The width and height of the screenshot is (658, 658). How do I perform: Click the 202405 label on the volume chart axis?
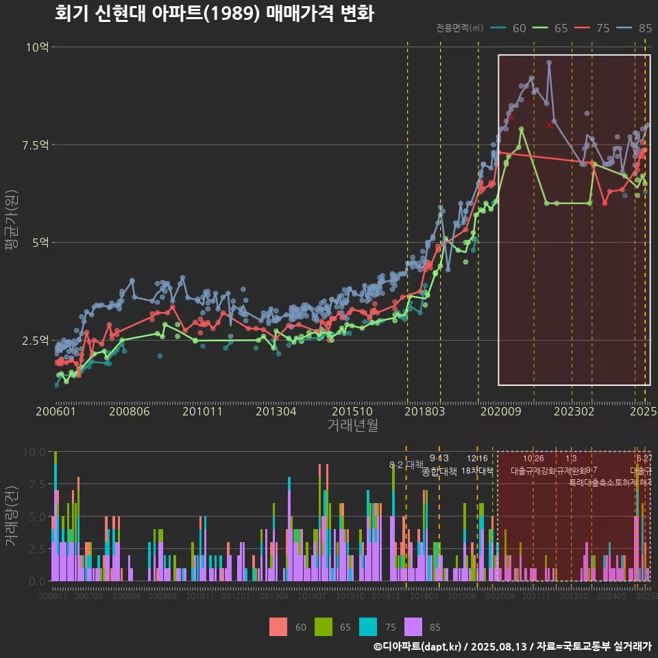click(x=612, y=596)
